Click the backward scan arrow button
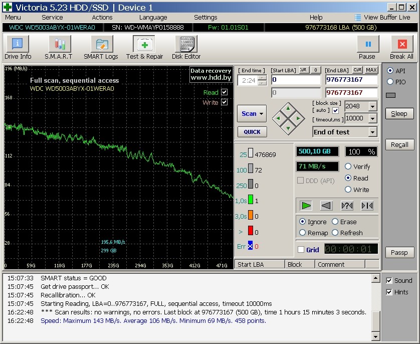 tap(326, 206)
